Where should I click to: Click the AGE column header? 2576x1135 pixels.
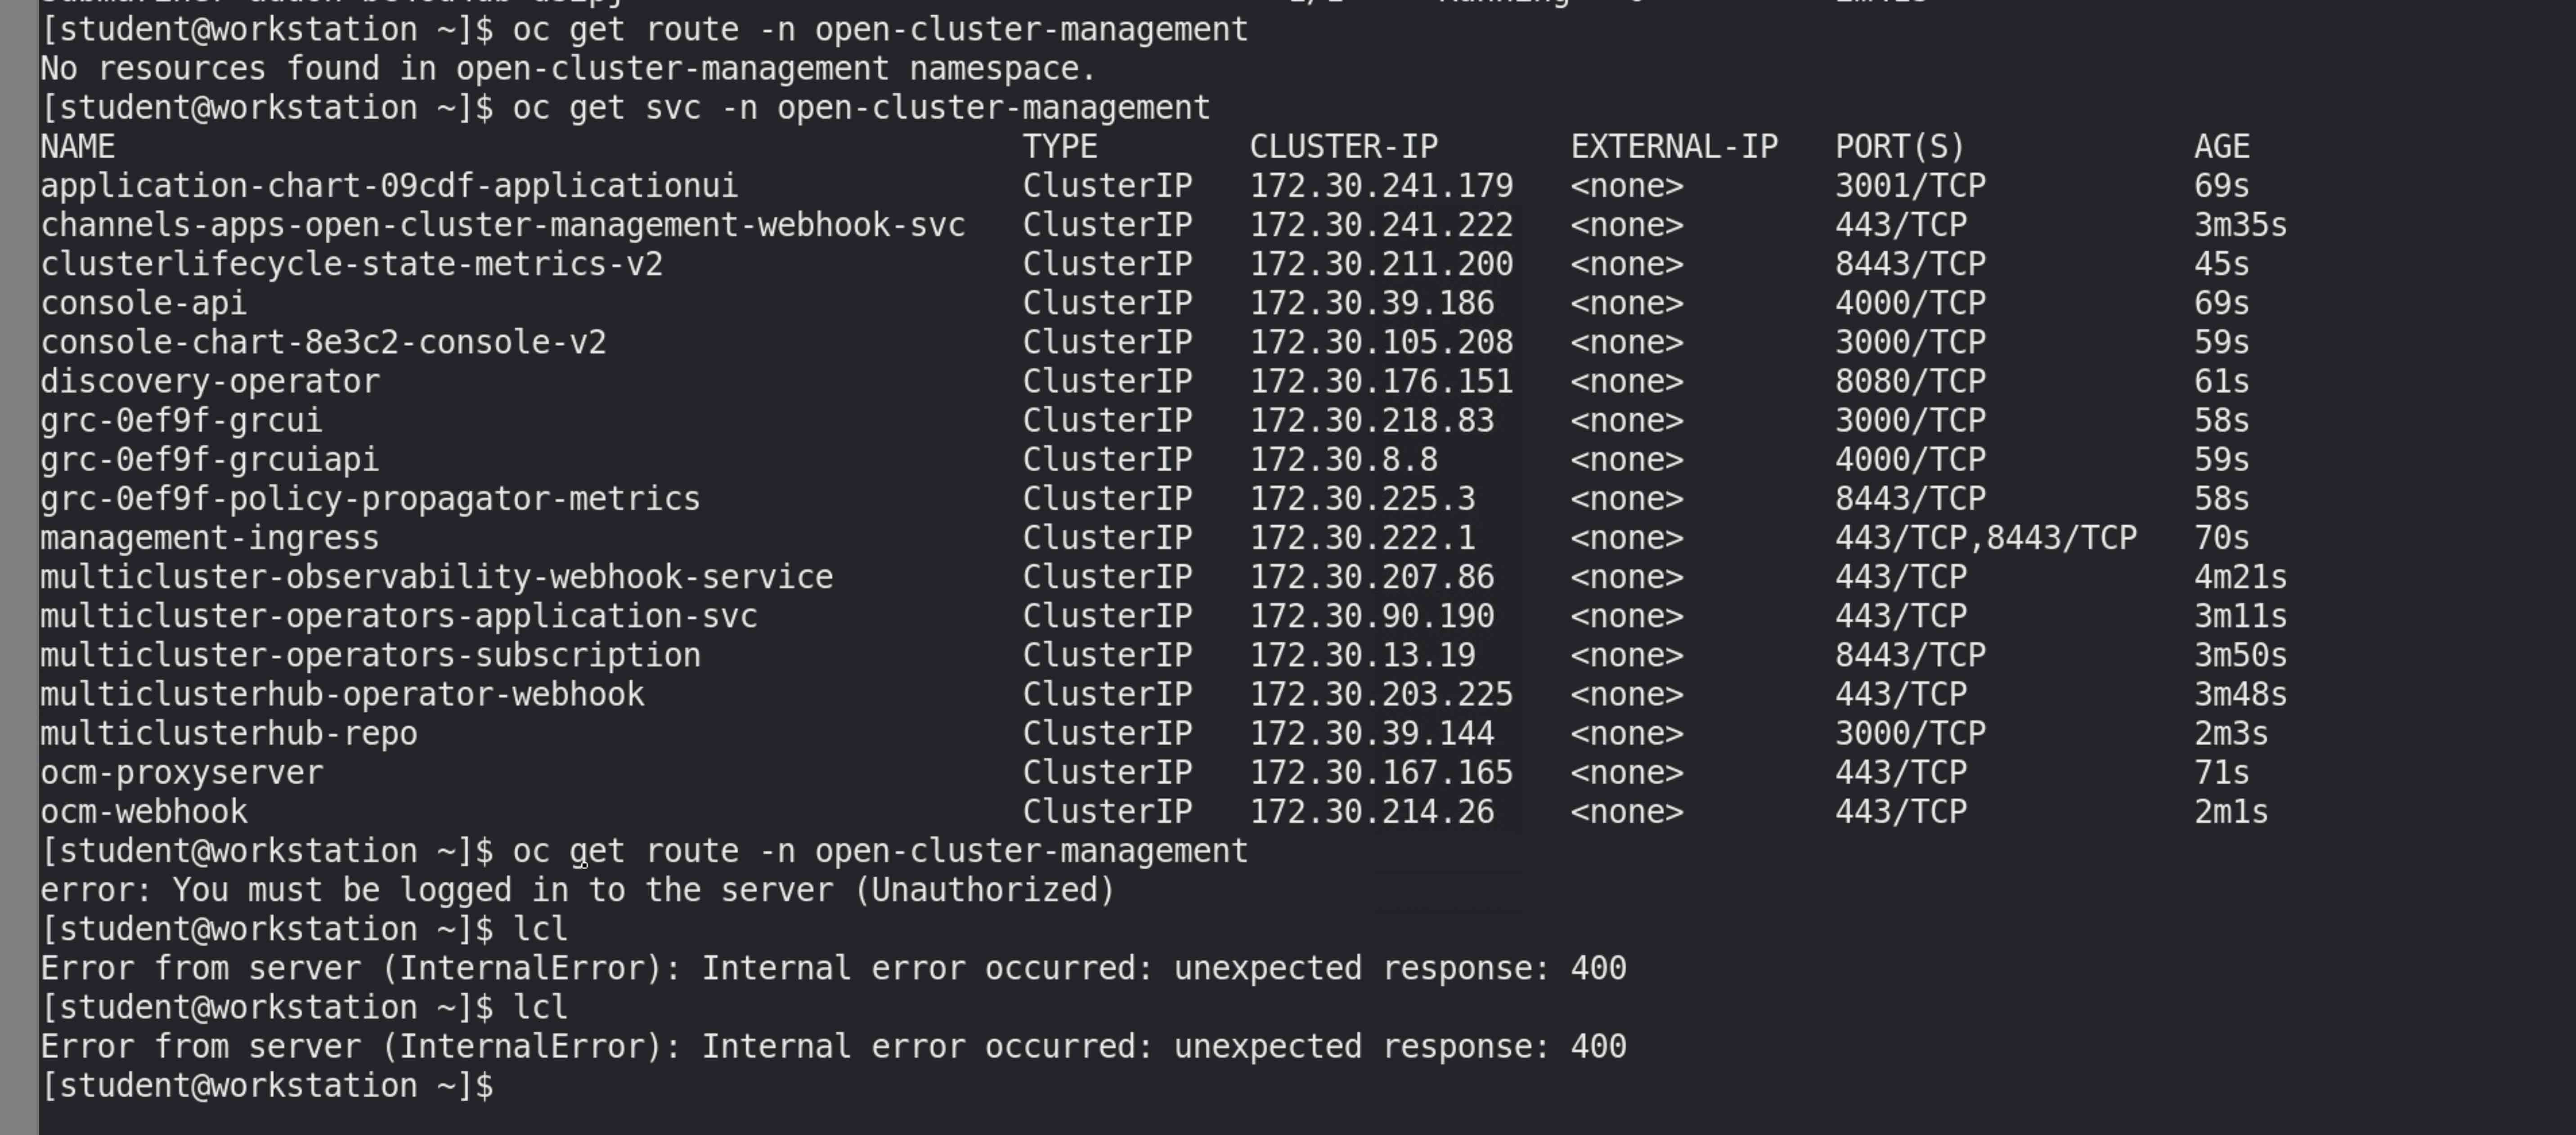click(x=2221, y=147)
